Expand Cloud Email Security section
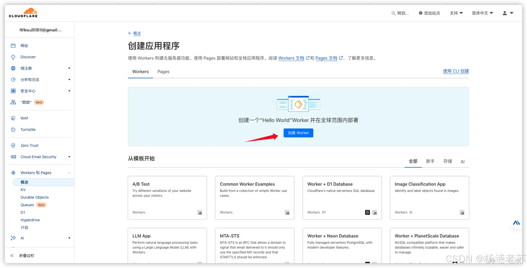The image size is (527, 268). click(69, 157)
